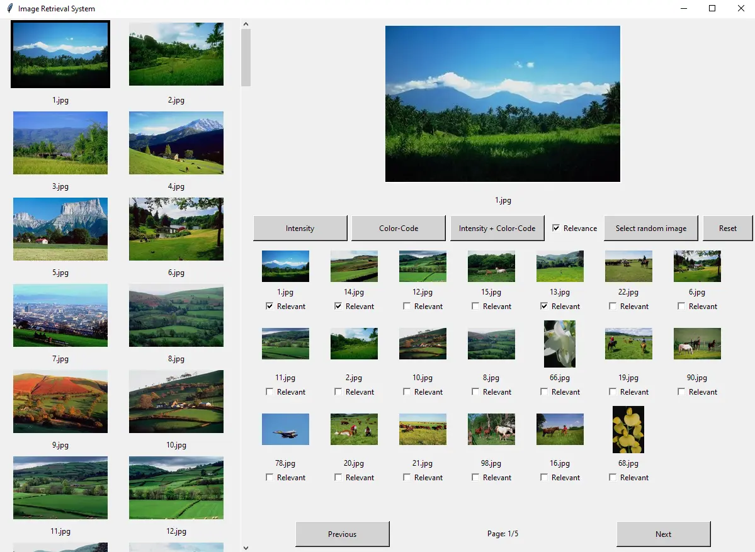The image size is (755, 552).
Task: Click the sidebar scrollbar down arrow
Action: (x=246, y=547)
